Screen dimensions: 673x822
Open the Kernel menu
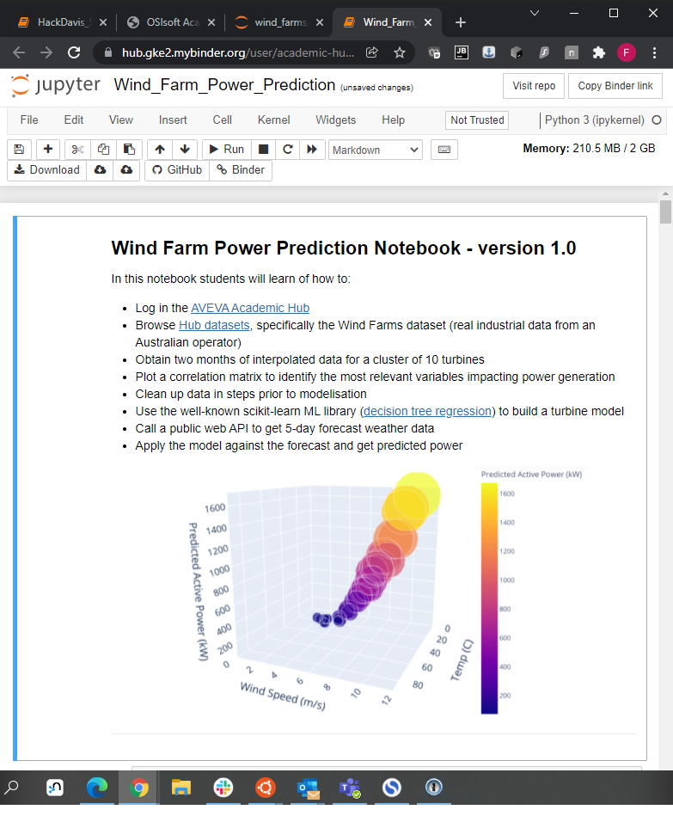273,120
